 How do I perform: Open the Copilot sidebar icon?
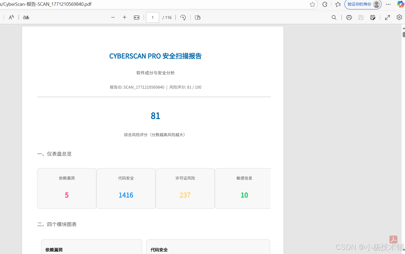coord(400,4)
